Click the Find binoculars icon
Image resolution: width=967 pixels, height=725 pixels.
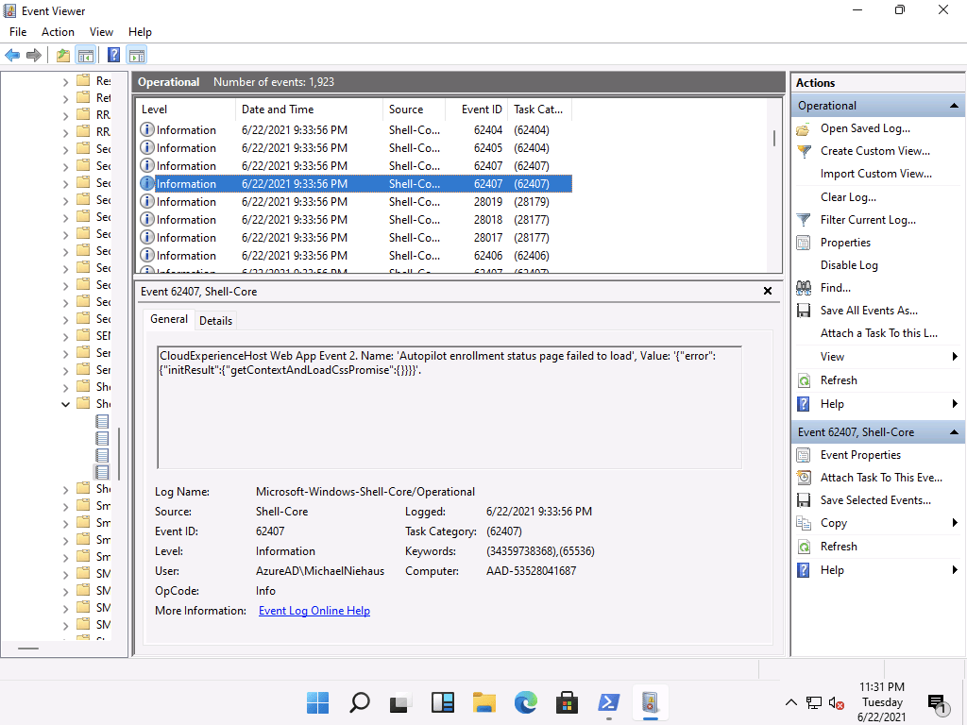click(x=804, y=288)
